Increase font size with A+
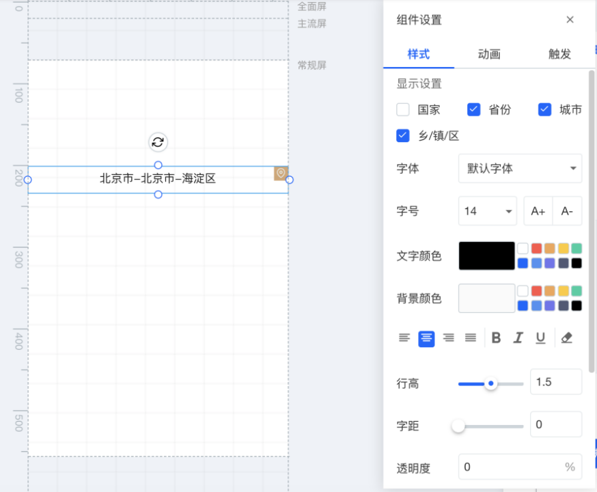The height and width of the screenshot is (492, 597). [538, 211]
